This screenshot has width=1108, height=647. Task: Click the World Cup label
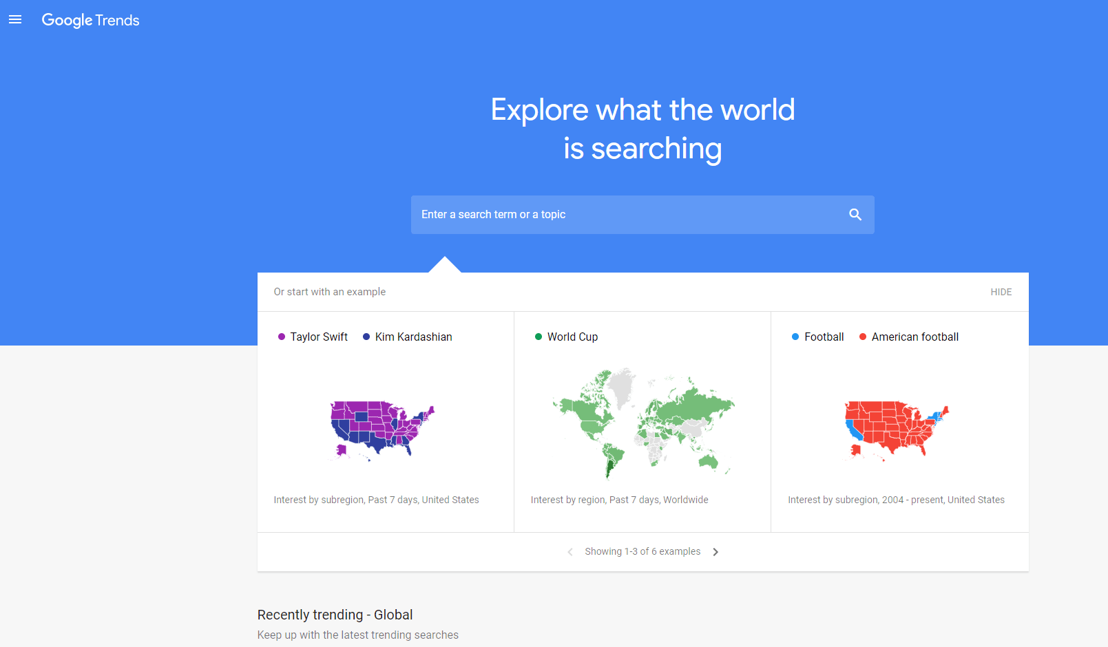(572, 337)
